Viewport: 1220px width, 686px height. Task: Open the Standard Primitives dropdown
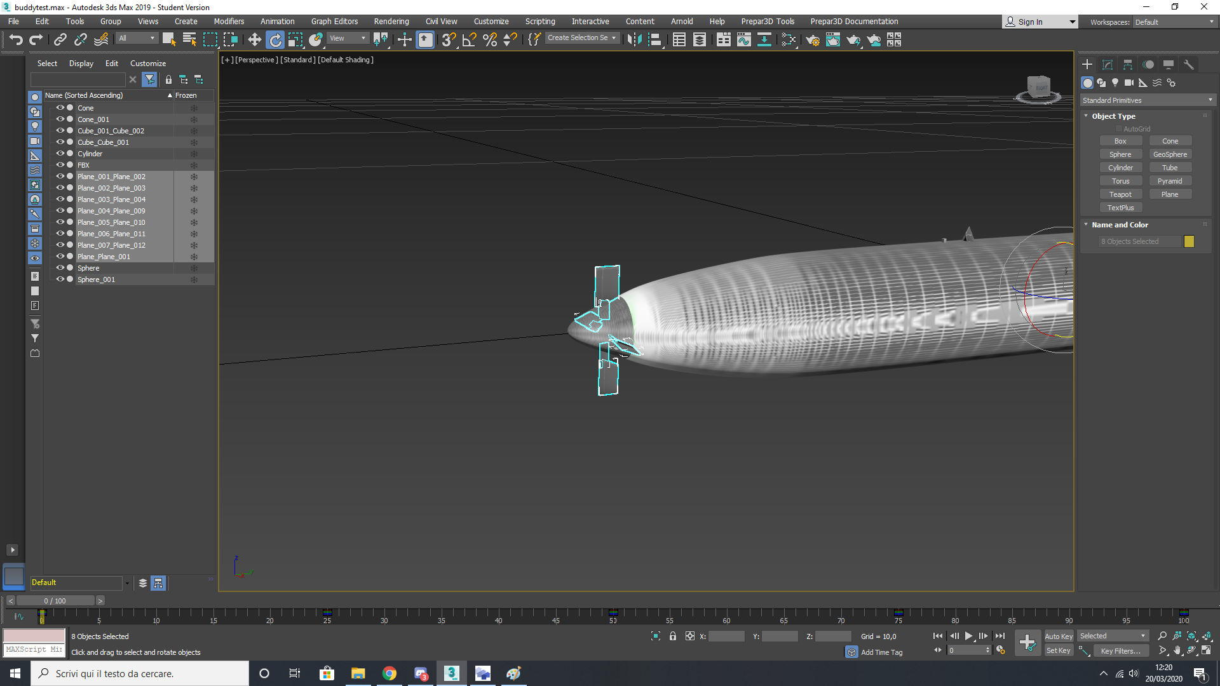[1148, 100]
